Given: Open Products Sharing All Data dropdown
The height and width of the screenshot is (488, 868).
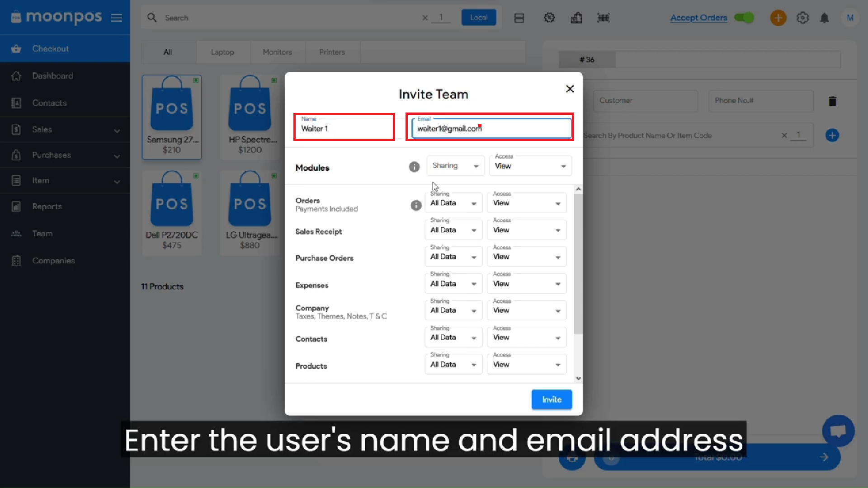Looking at the screenshot, I should click(x=453, y=364).
